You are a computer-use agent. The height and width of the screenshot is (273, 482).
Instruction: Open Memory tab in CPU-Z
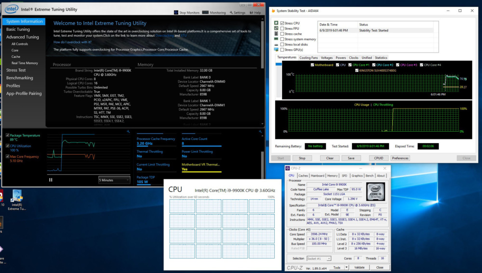(x=332, y=176)
